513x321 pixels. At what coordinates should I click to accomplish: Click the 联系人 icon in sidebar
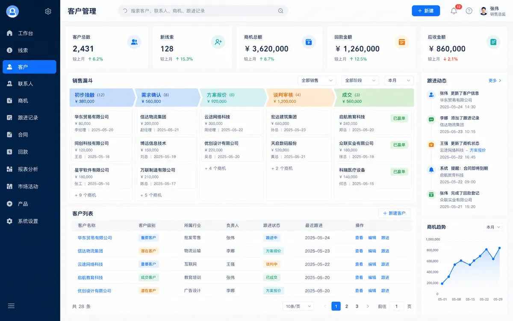pos(9,84)
